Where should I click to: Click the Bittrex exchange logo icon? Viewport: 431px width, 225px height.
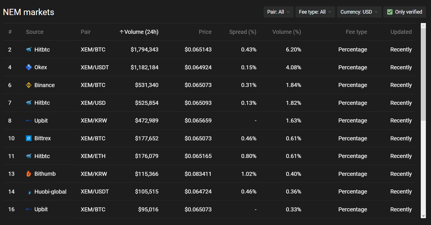click(29, 138)
